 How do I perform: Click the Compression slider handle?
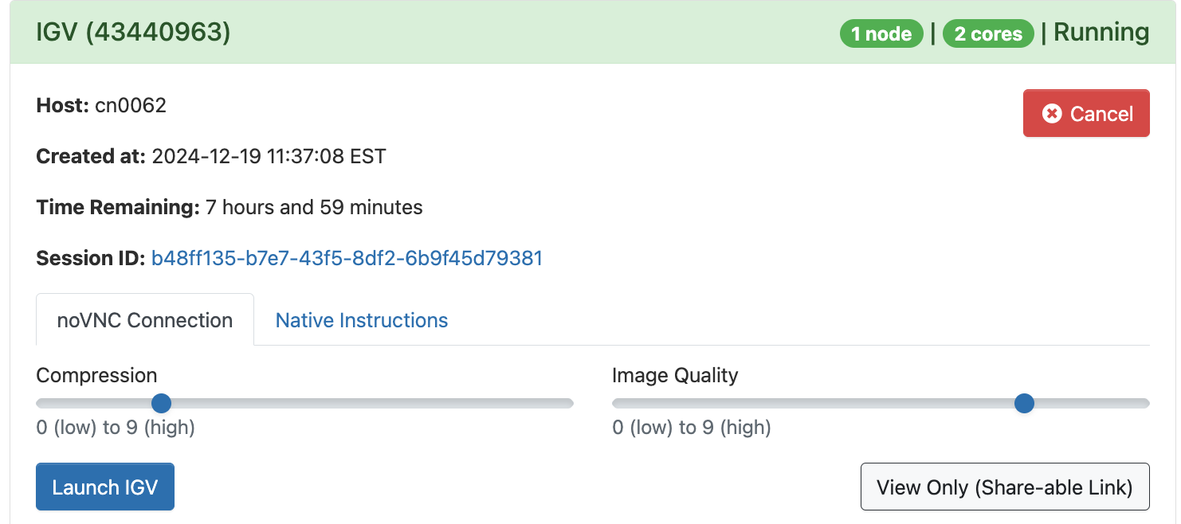click(x=161, y=403)
